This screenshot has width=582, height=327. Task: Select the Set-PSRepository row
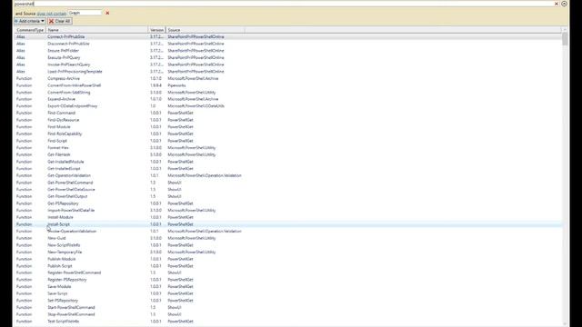point(288,301)
